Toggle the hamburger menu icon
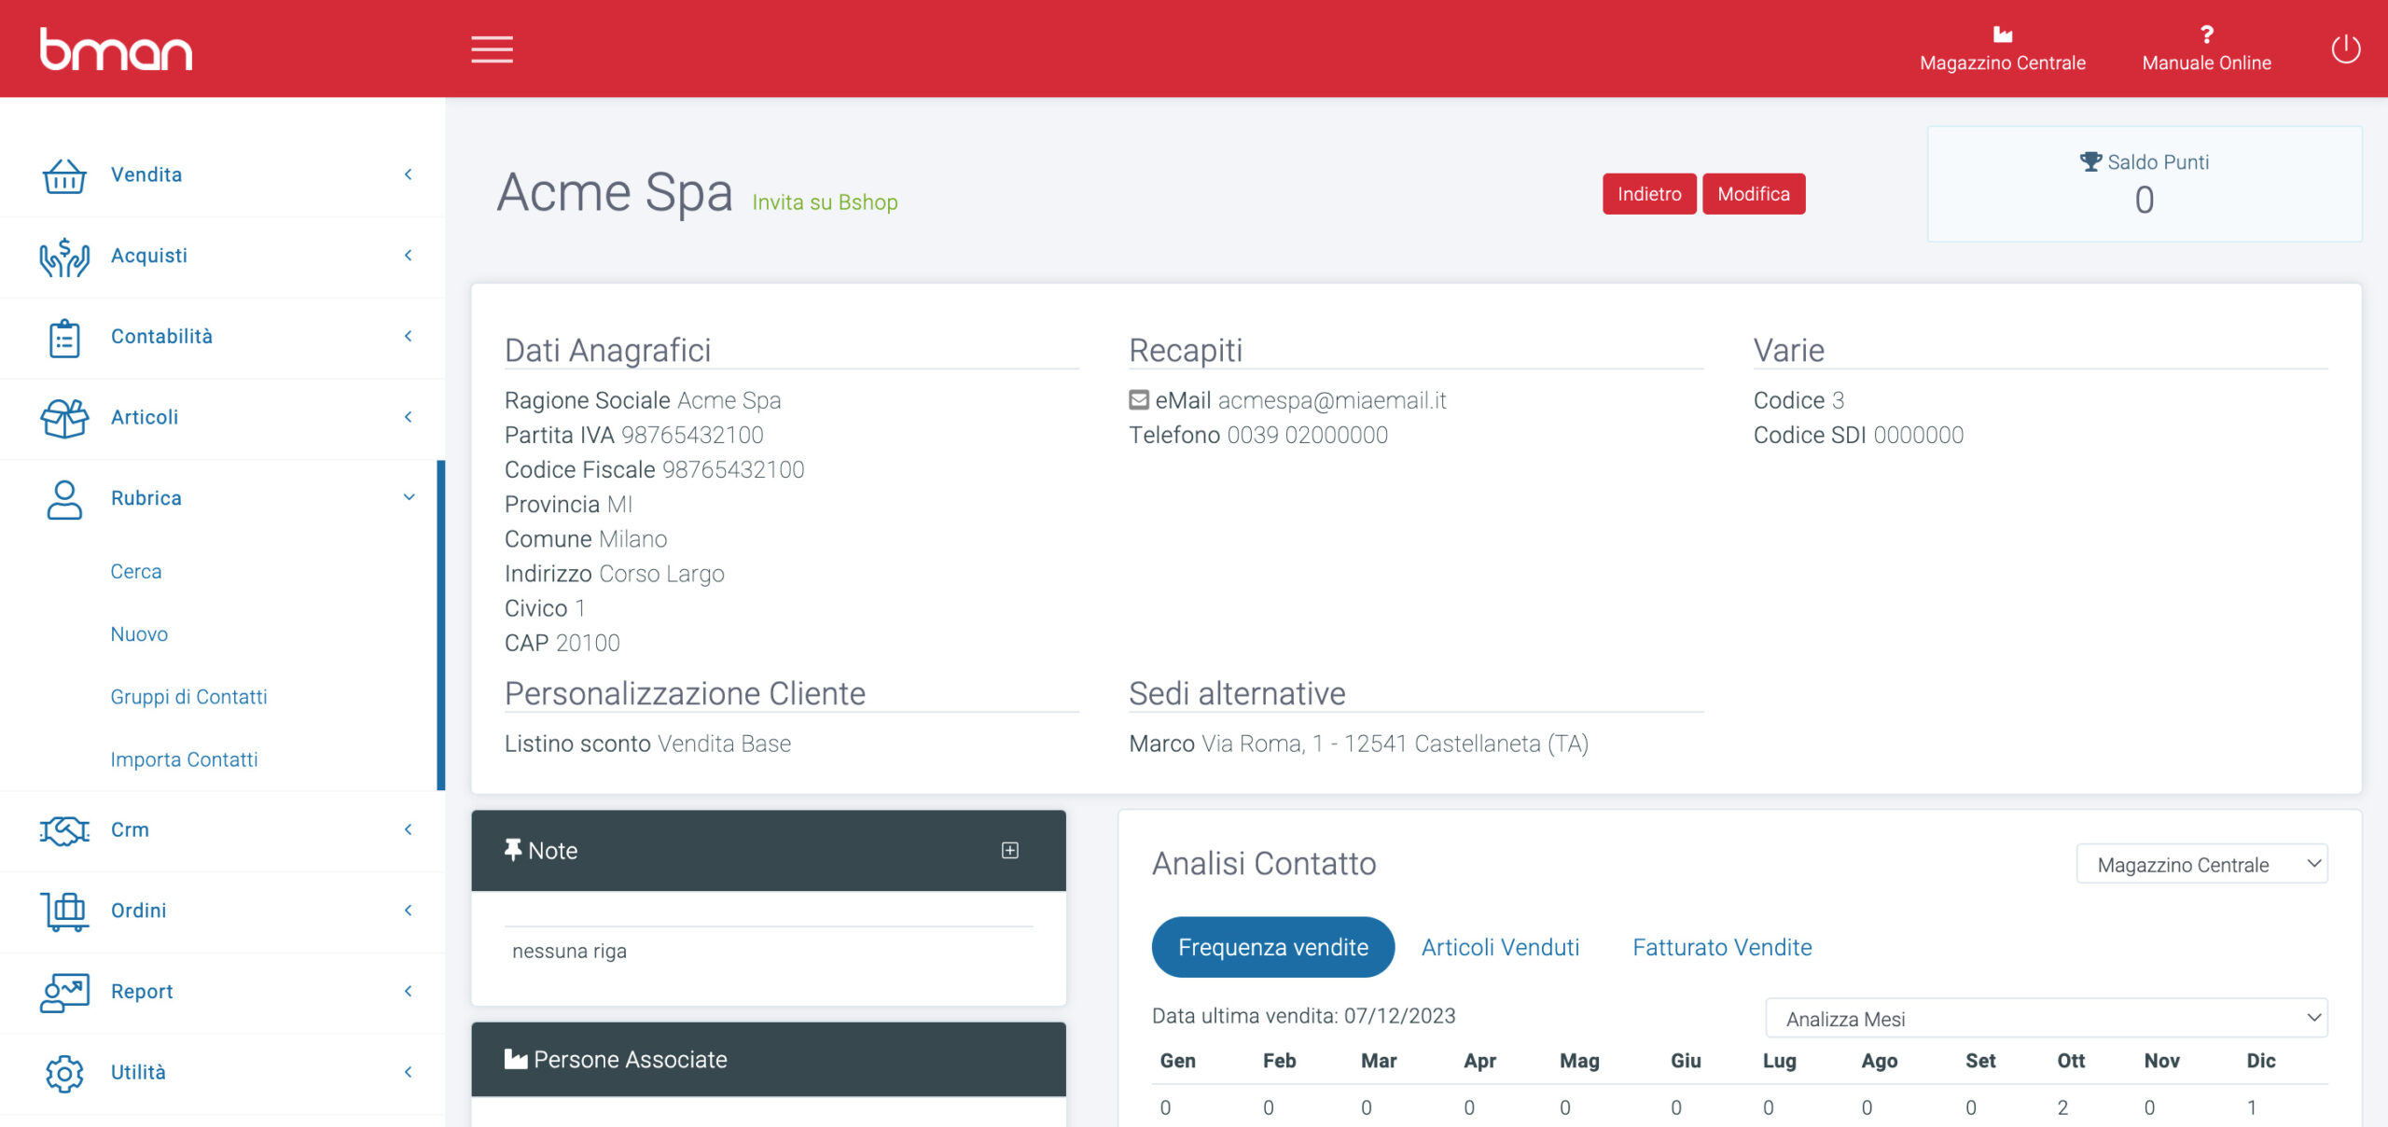The image size is (2388, 1127). click(492, 49)
